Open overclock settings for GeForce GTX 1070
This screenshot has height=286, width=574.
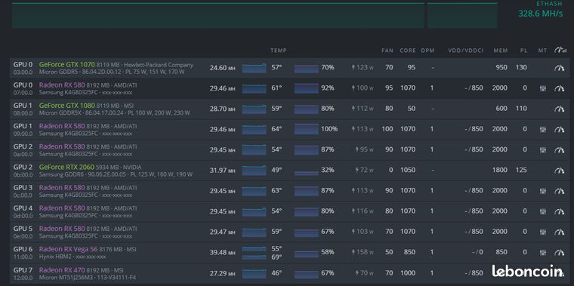tap(559, 68)
